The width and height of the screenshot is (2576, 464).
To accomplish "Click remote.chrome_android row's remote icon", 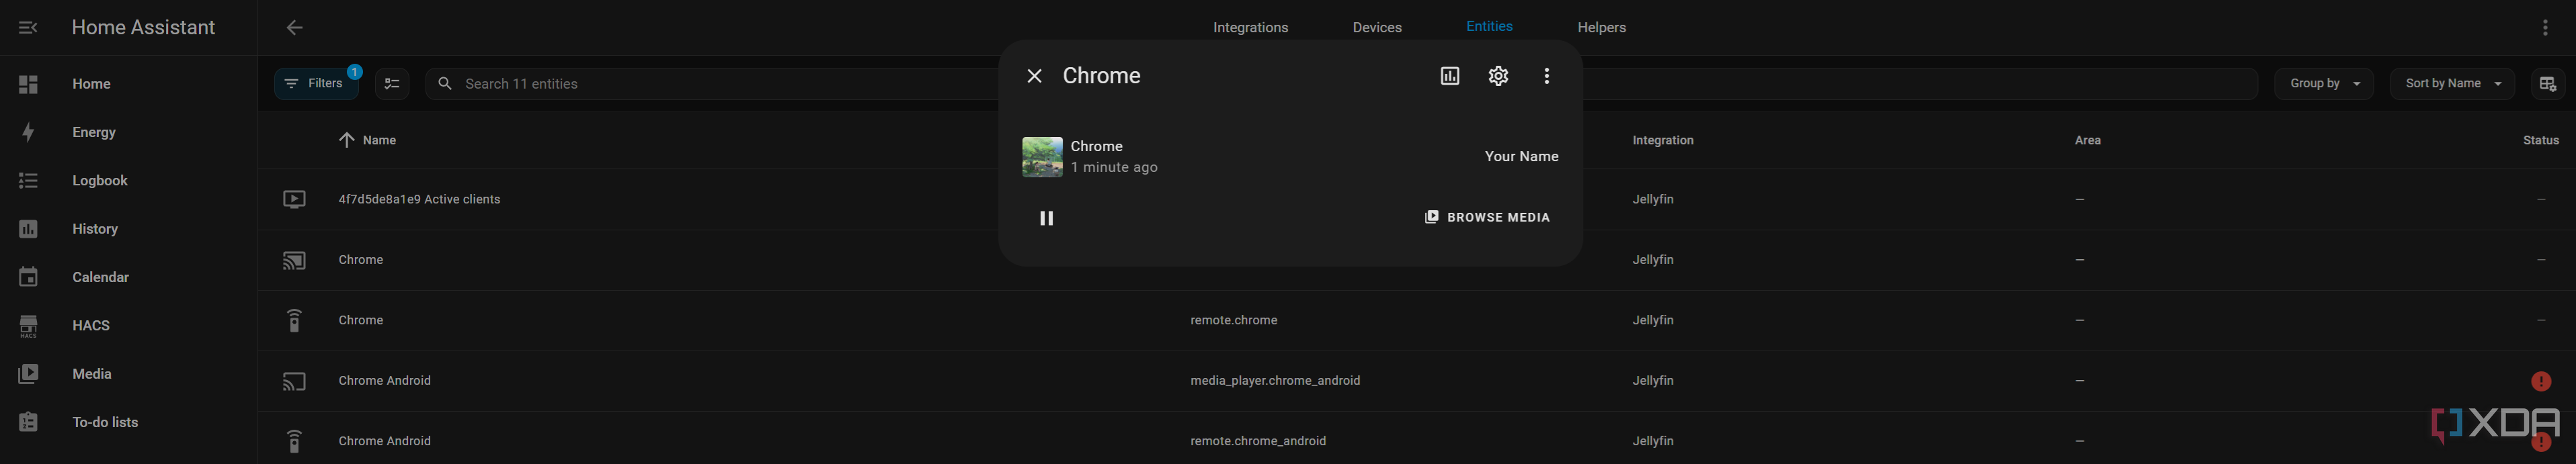I will pos(294,441).
